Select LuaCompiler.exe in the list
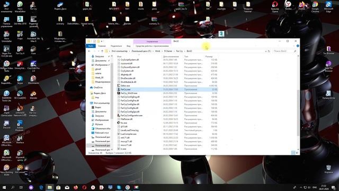The image size is (339, 191). click(x=167, y=134)
